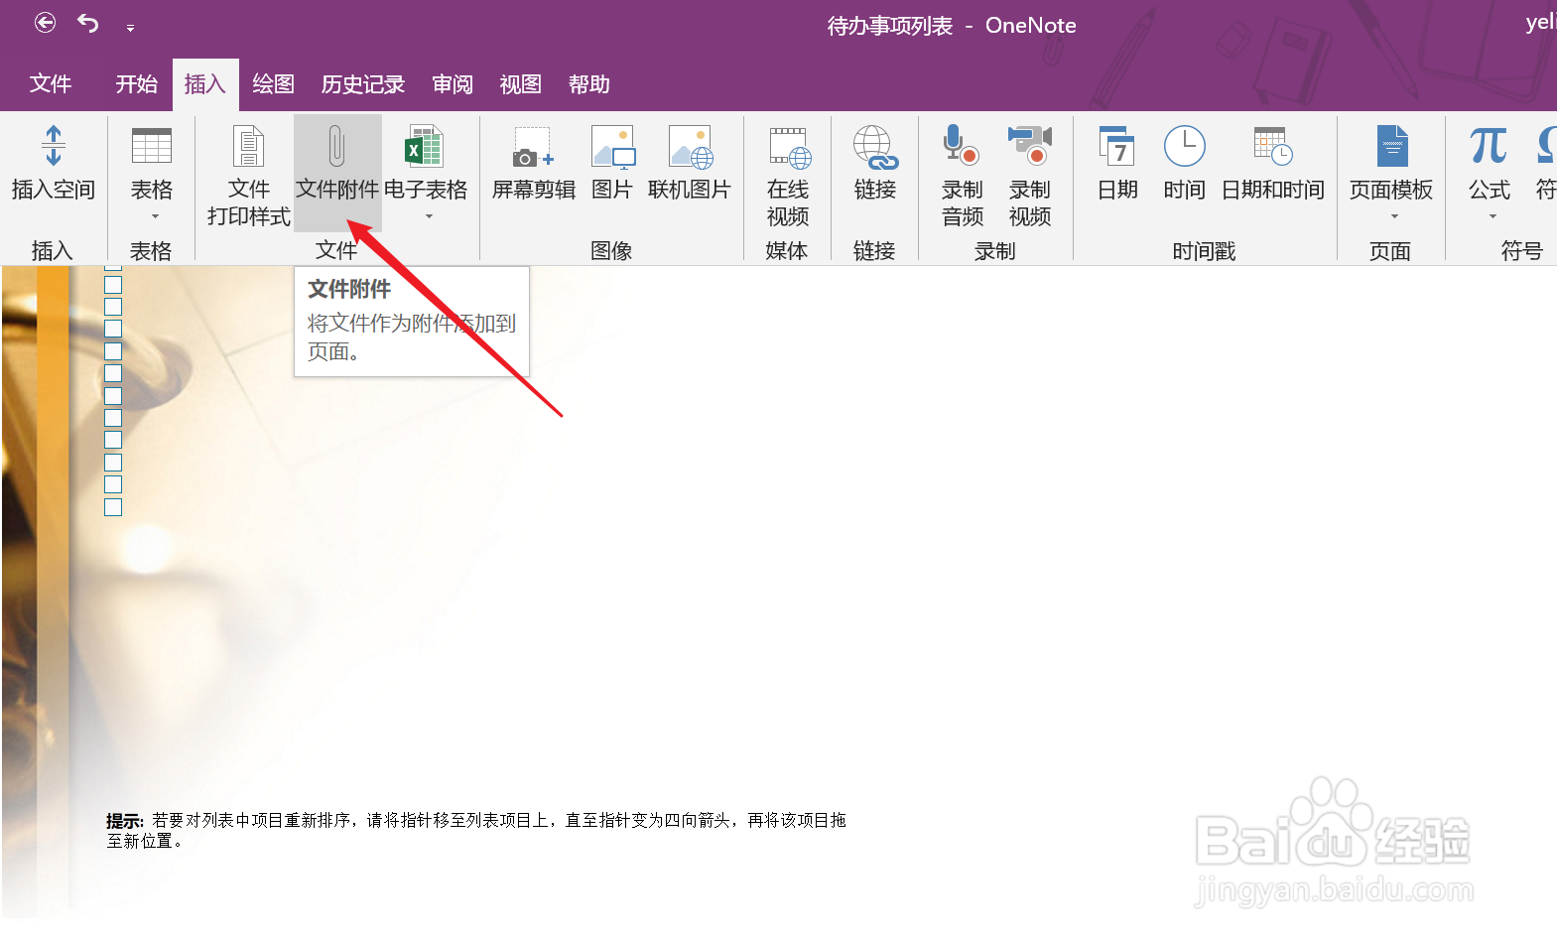Open the 历史记录 tab
Viewport: 1557px width, 943px height.
tap(363, 84)
